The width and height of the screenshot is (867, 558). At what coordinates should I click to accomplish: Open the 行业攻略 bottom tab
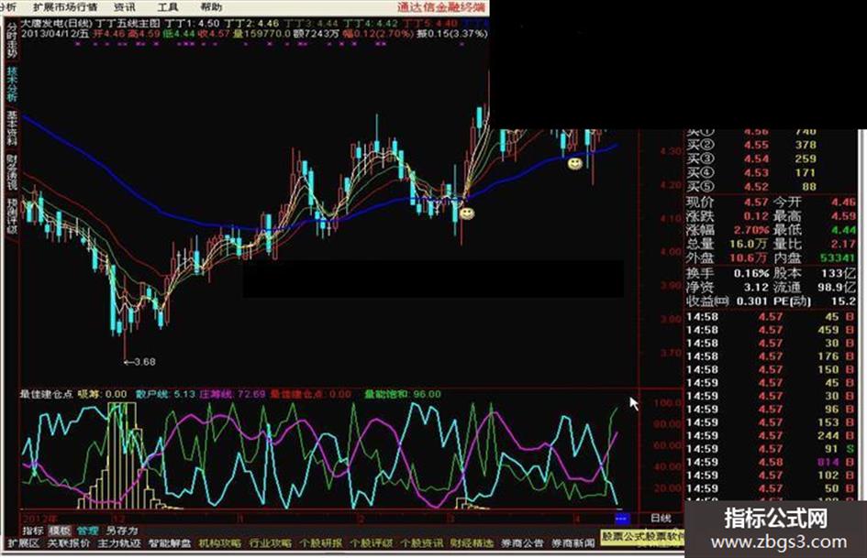[271, 543]
